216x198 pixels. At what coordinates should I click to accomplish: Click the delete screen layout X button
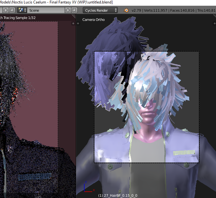[12, 10]
